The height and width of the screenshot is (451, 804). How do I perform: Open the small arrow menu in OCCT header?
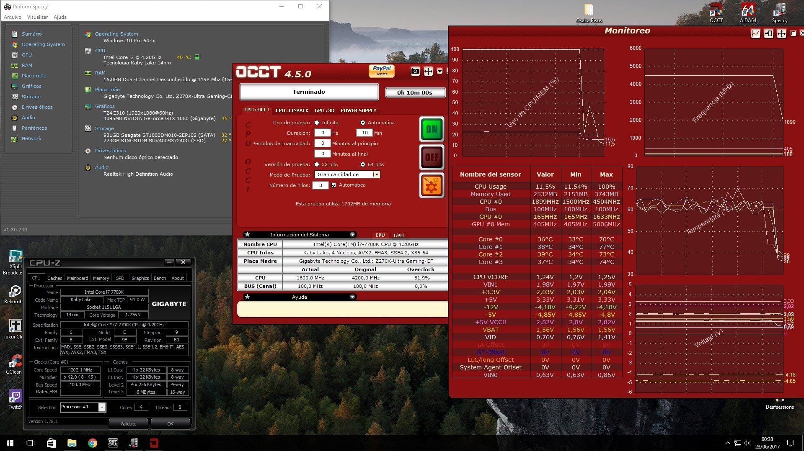(439, 71)
